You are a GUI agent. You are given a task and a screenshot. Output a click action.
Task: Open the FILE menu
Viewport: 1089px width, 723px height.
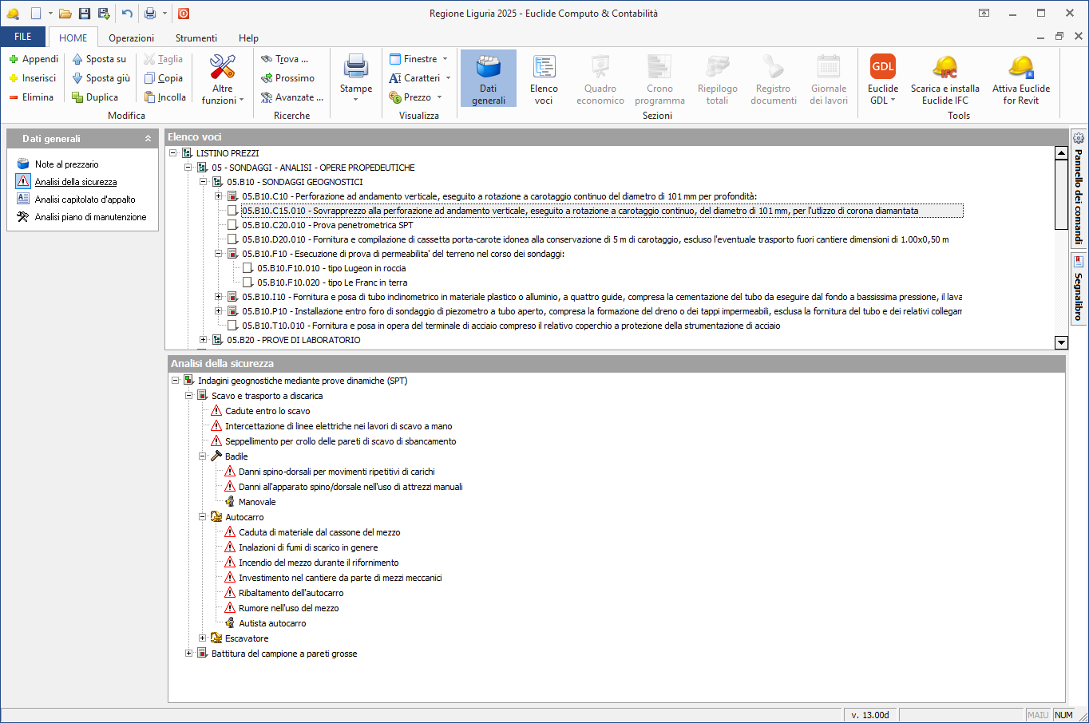tap(23, 37)
